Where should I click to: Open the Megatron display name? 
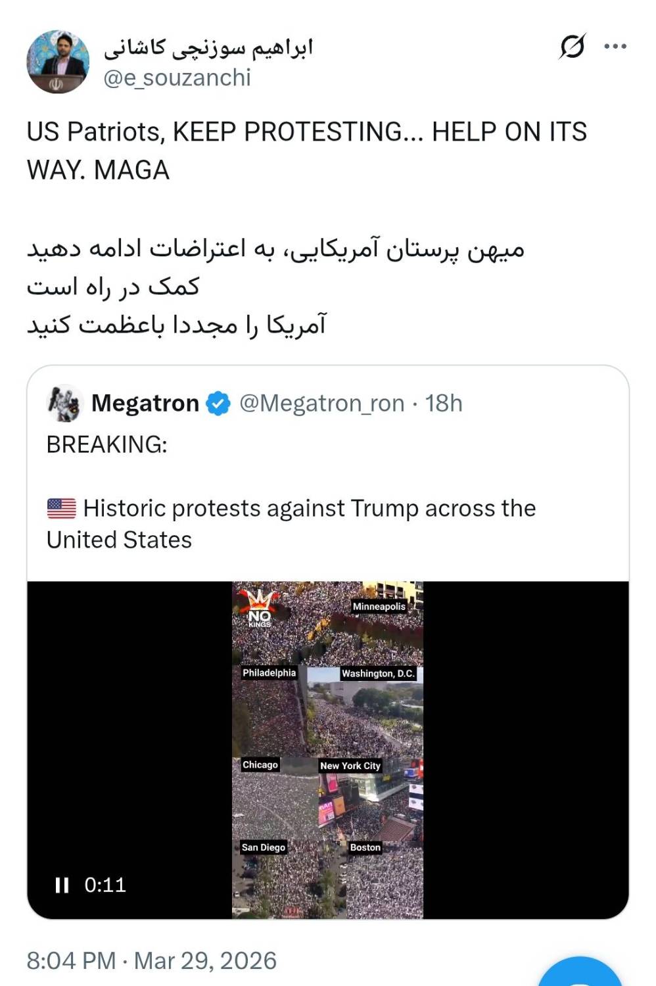click(145, 403)
